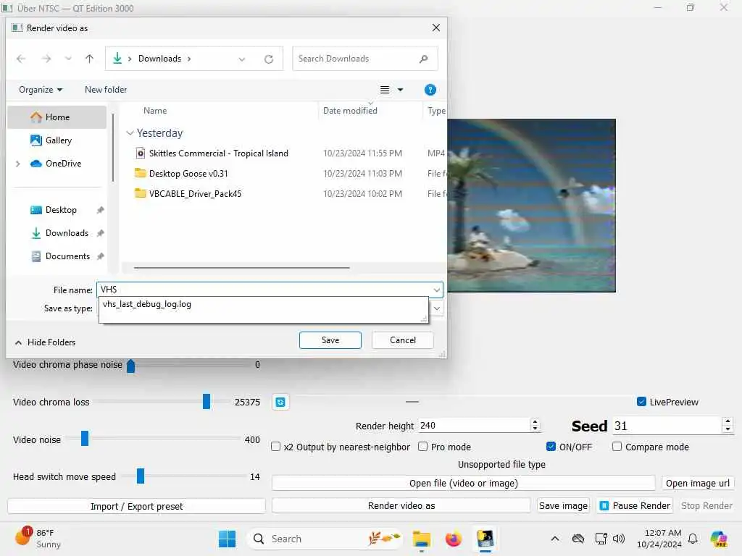Open pinned Desktop location
This screenshot has height=556, width=742.
(61, 210)
